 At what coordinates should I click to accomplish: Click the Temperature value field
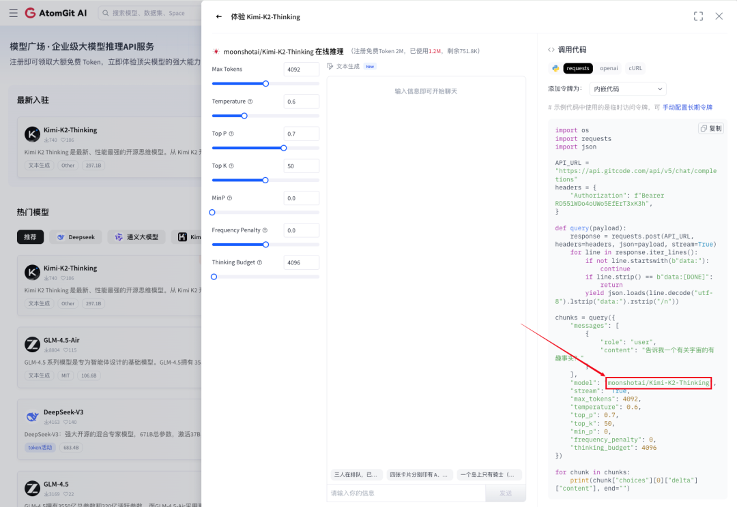click(x=302, y=102)
